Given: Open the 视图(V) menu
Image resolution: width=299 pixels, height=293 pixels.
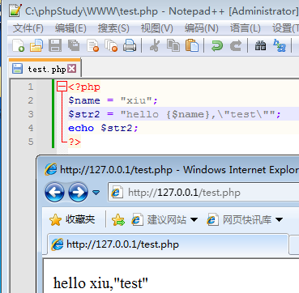Looking at the screenshot, I should tap(156, 28).
